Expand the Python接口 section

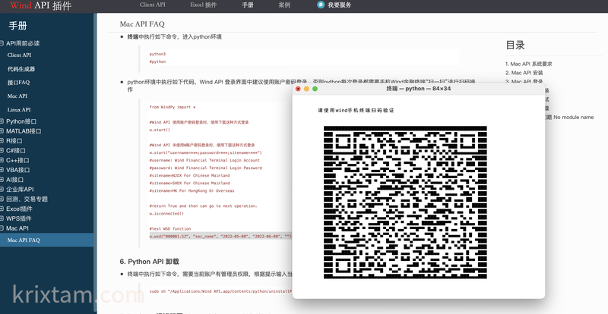click(x=2, y=121)
